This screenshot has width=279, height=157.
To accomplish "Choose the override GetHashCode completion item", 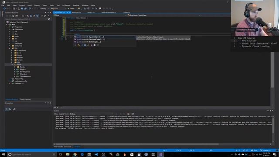I will [x=105, y=39].
